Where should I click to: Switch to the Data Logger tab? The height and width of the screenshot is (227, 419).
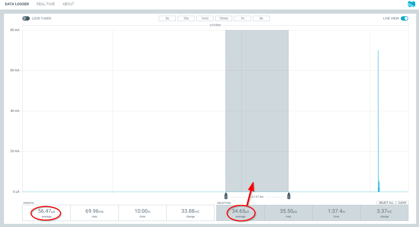coord(17,4)
